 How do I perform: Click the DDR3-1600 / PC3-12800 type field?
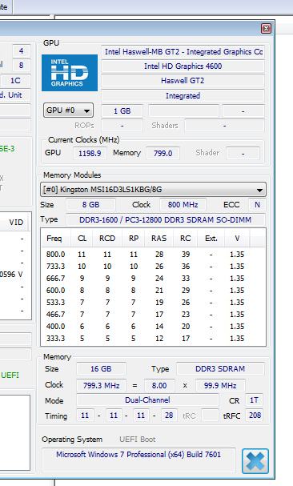point(165,219)
